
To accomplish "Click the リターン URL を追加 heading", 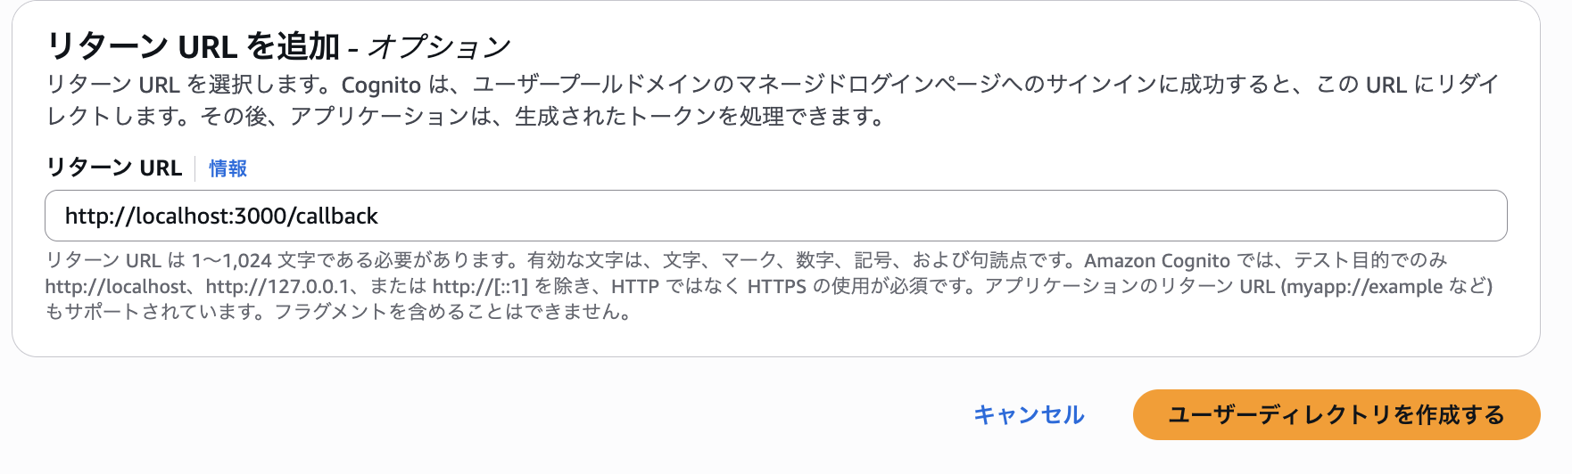I will tap(194, 45).
